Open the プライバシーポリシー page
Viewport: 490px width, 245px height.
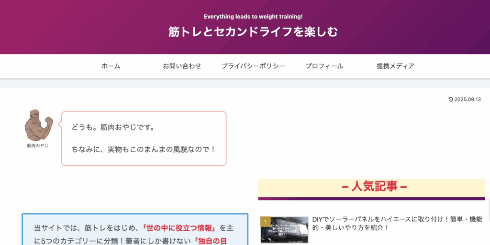(253, 66)
